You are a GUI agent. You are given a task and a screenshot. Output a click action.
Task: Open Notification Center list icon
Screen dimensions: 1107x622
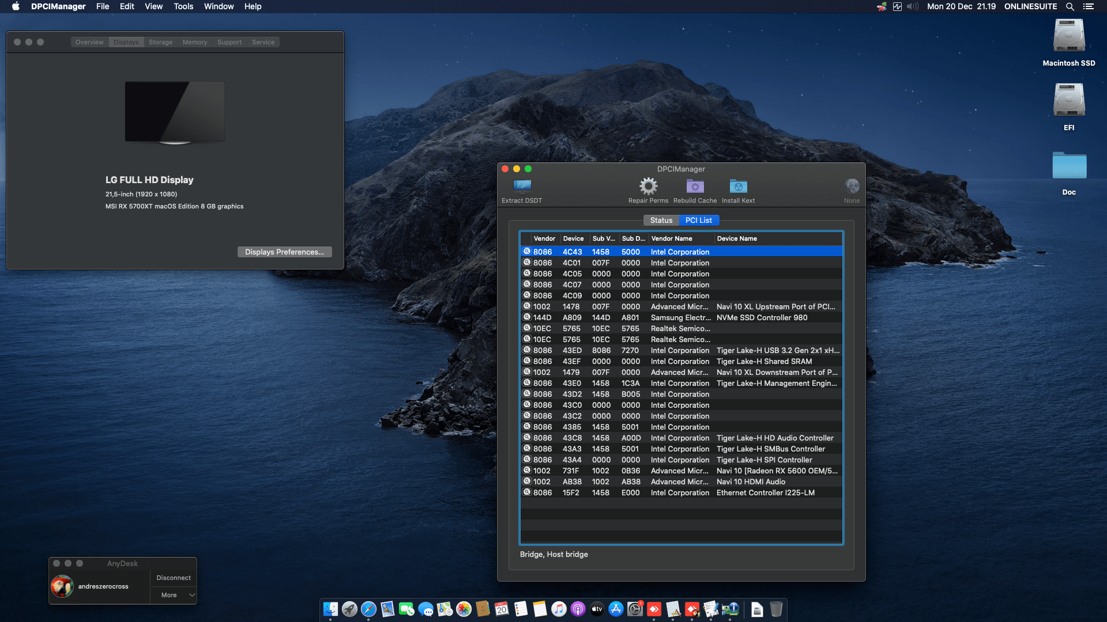(x=1089, y=6)
